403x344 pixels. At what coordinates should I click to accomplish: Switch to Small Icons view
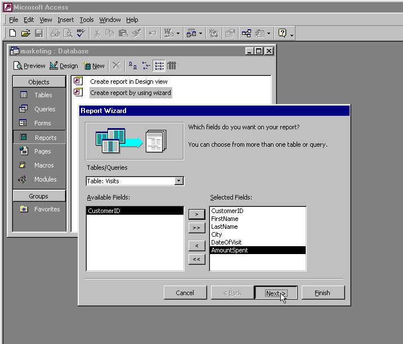(x=146, y=66)
